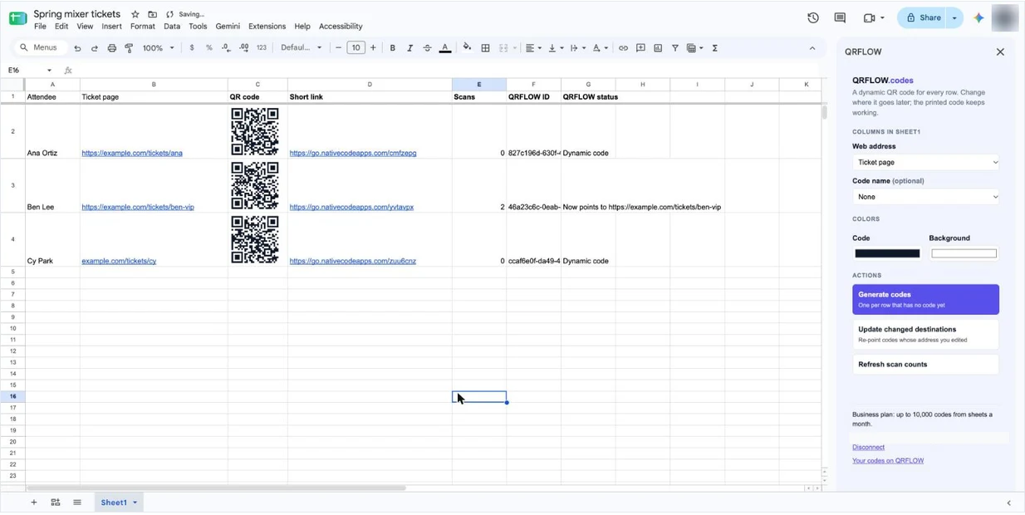Open Your codes on QRFLOW link
This screenshot has height=515, width=1025.
(888, 461)
